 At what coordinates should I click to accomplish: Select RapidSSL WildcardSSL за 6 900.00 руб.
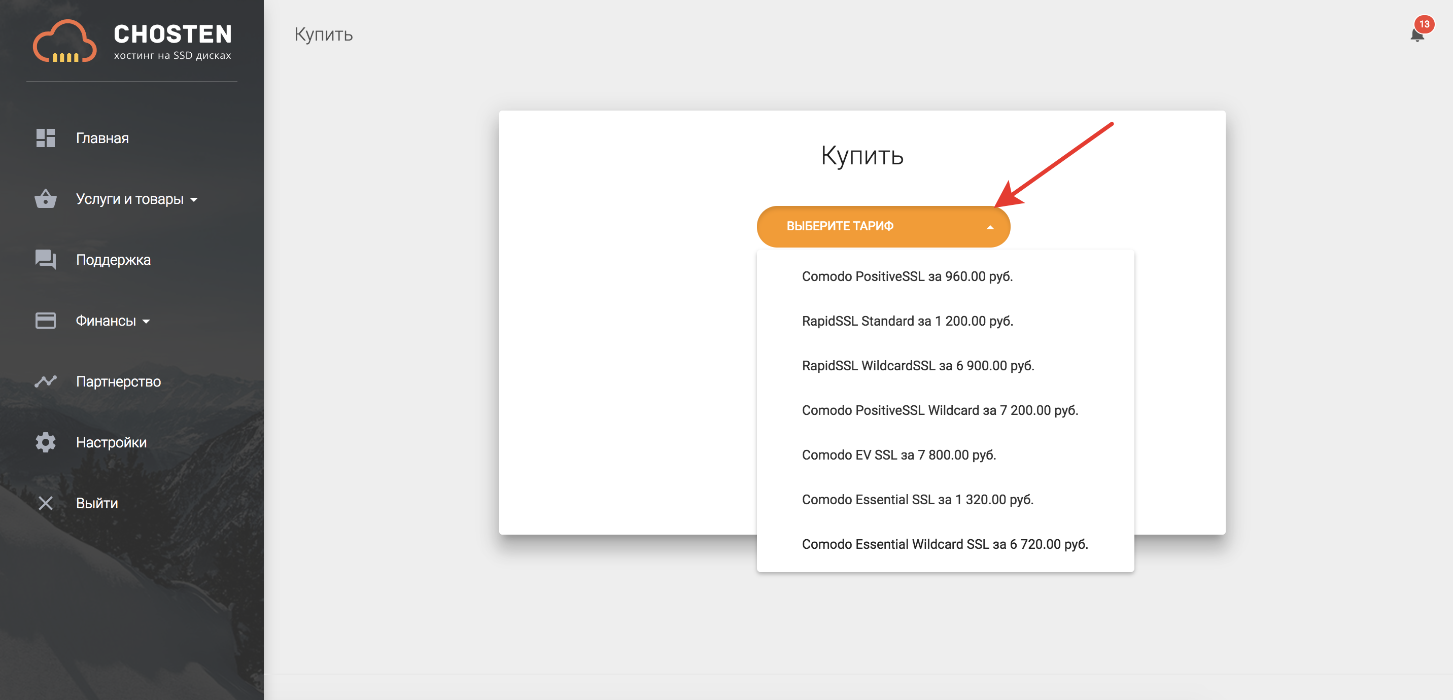[x=945, y=366]
